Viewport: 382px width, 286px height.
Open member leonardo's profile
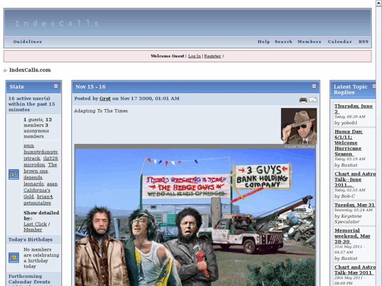(x=34, y=184)
